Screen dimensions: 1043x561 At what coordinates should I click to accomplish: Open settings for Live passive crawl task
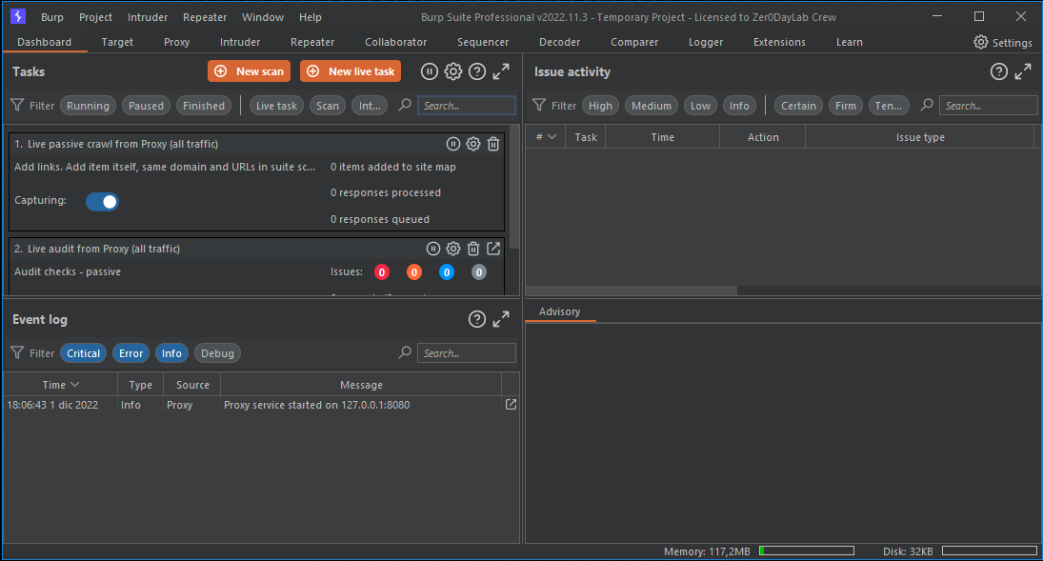(x=473, y=144)
